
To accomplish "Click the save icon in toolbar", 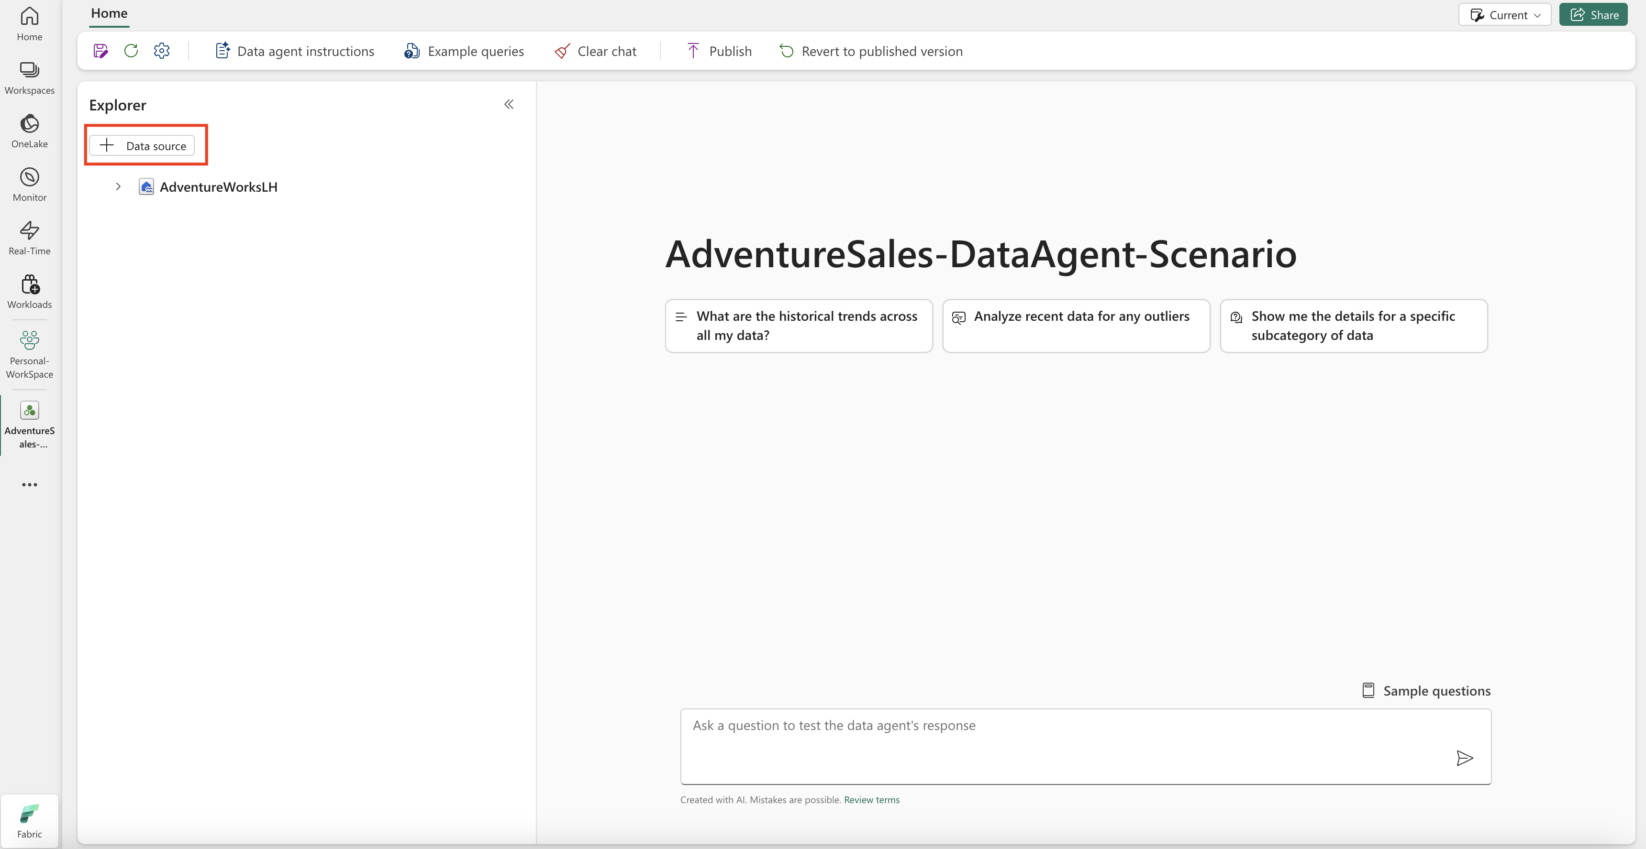I will [101, 51].
